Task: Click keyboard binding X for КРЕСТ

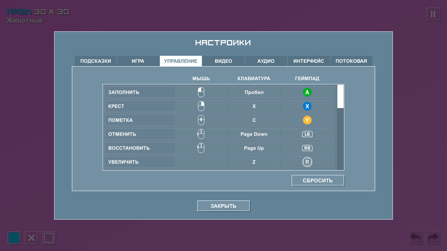Action: pyautogui.click(x=254, y=106)
